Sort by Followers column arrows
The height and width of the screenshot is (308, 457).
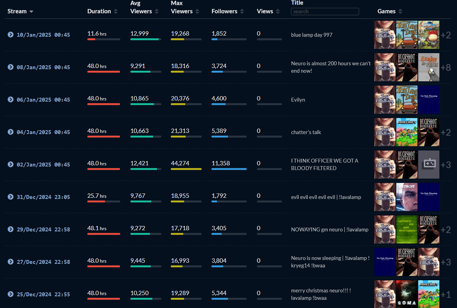[242, 12]
